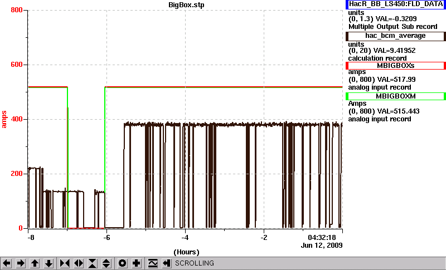This screenshot has height=270, width=446.
Task: Click the red amps axis label
Action: [x=4, y=120]
